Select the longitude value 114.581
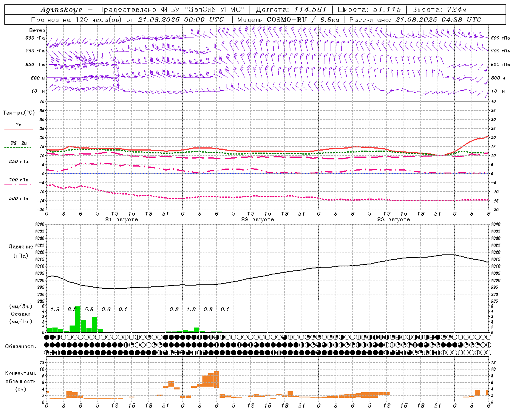The width and height of the screenshot is (512, 409). coord(310,10)
